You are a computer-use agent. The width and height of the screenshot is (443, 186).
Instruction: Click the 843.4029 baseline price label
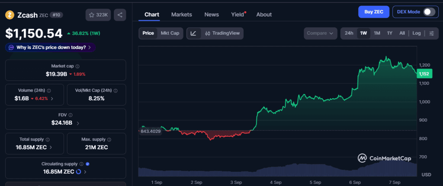(151, 131)
